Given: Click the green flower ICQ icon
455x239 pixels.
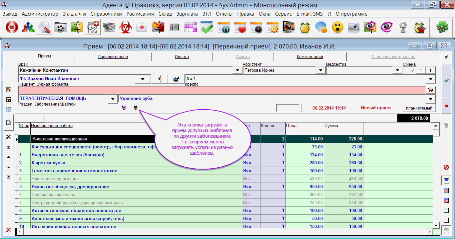Looking at the screenshot, I should pyautogui.click(x=442, y=28).
